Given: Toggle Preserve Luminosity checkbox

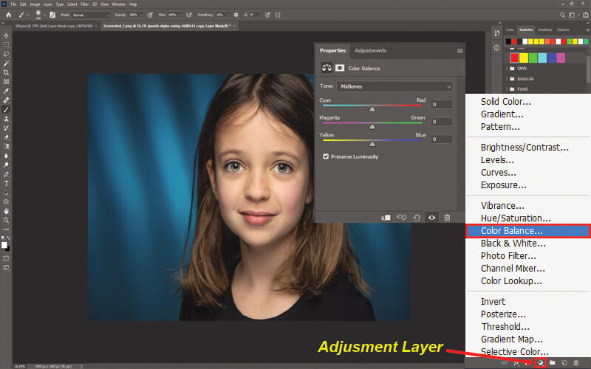Looking at the screenshot, I should click(x=326, y=156).
